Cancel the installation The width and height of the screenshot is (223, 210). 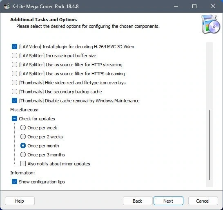[x=203, y=201]
